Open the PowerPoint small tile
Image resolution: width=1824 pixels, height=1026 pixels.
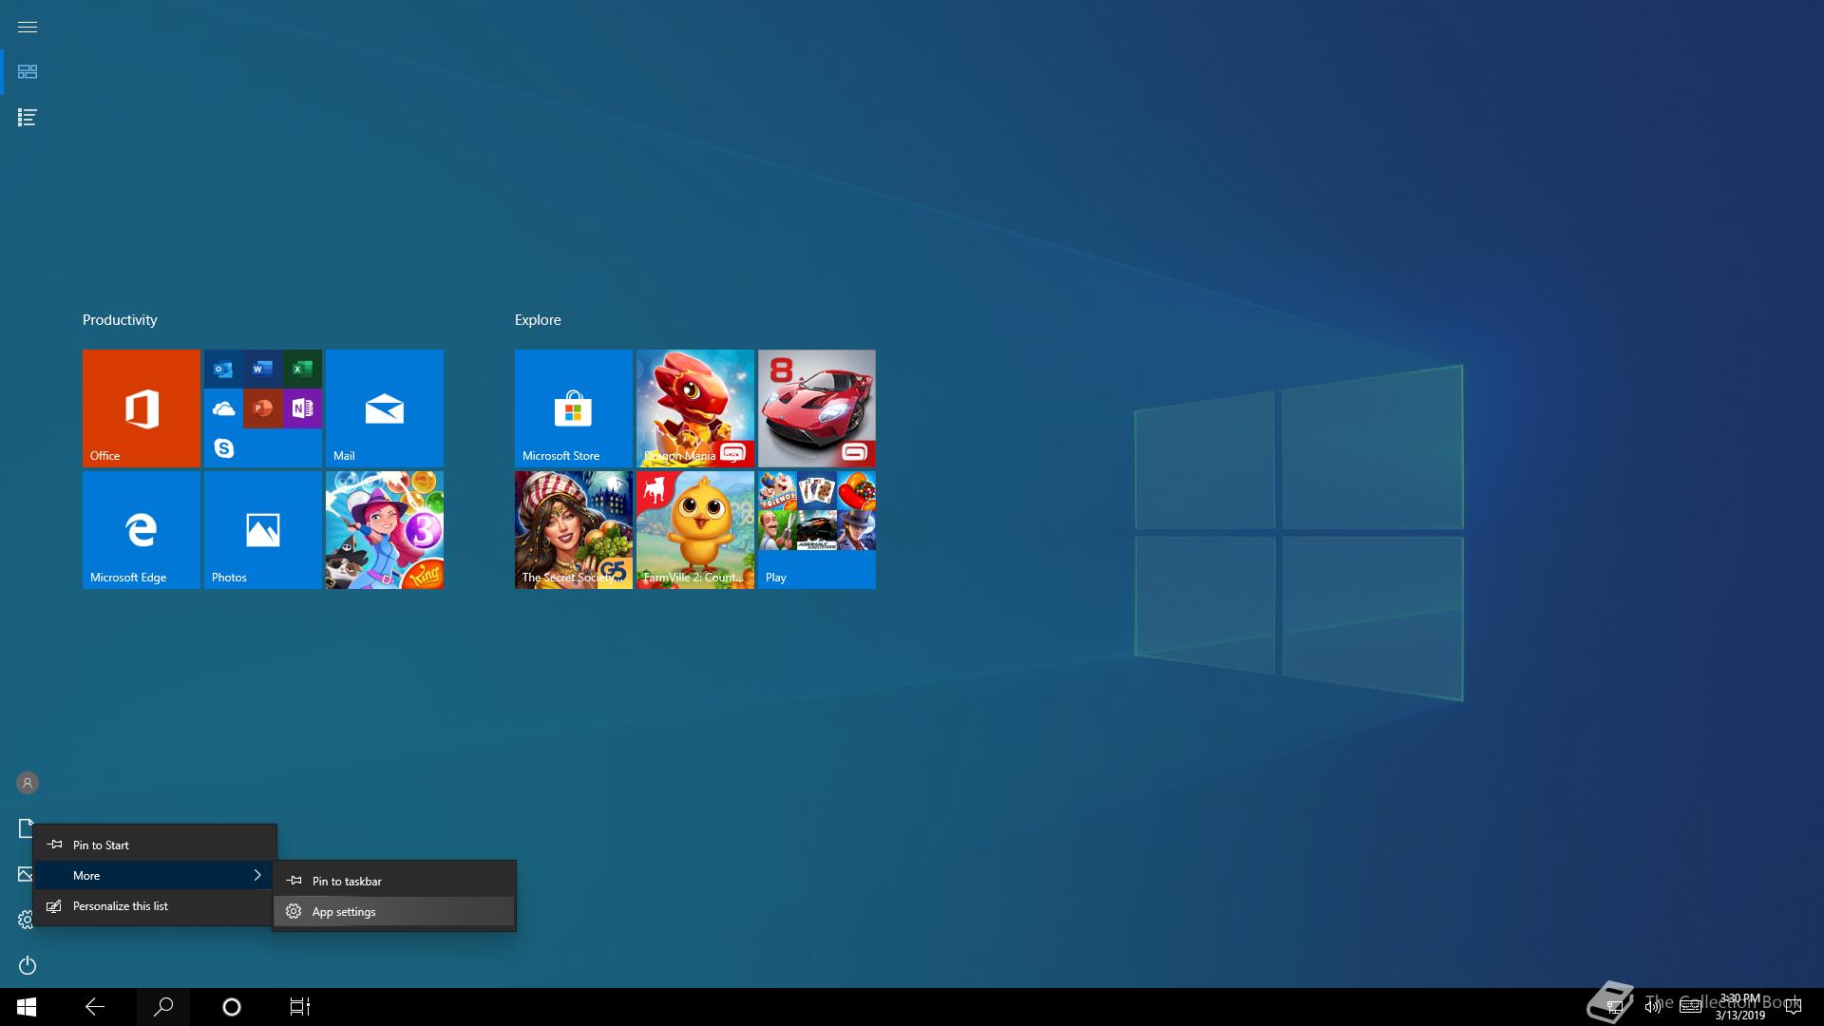263,408
